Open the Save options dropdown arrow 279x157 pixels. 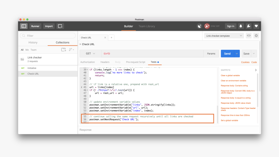(x=254, y=53)
